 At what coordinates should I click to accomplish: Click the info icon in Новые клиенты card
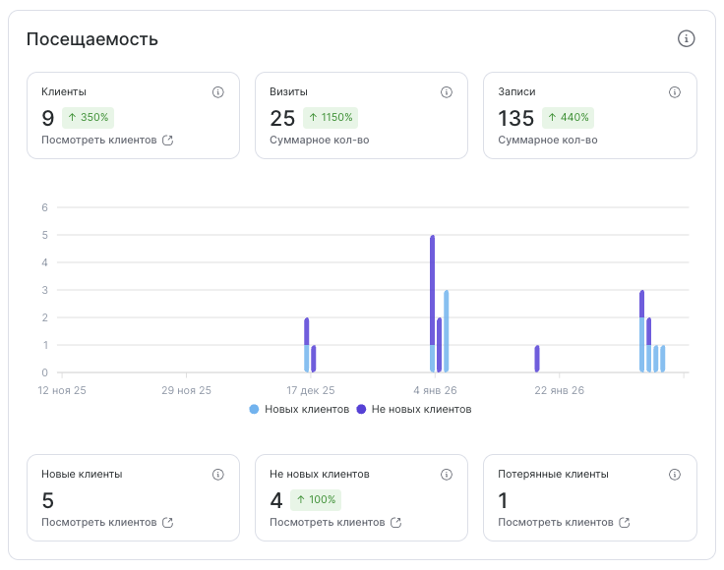pyautogui.click(x=218, y=475)
